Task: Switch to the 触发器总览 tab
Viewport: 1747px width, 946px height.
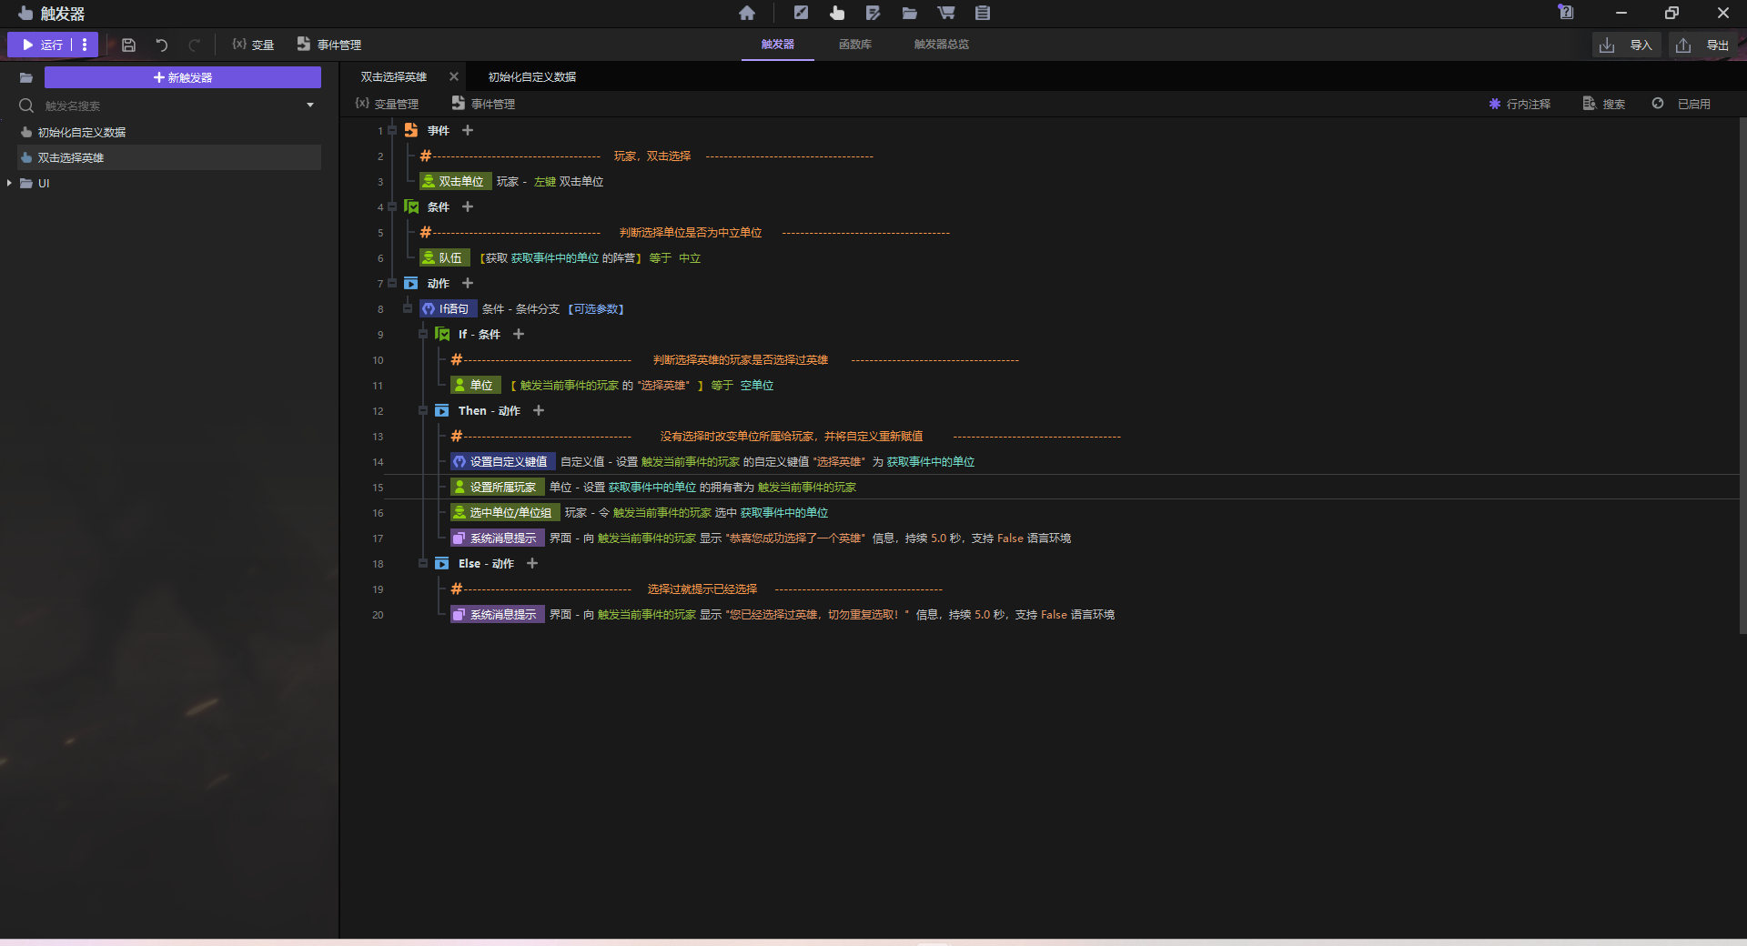Action: coord(942,44)
